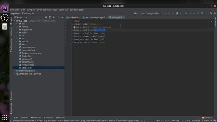217x122 pixels.
Task: Click main branch widget in status bar
Action: (205, 121)
